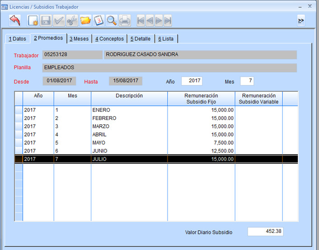Screen dimensions: 319x250
Task: Click the row selector beside MARZO row
Action: tap(19, 127)
